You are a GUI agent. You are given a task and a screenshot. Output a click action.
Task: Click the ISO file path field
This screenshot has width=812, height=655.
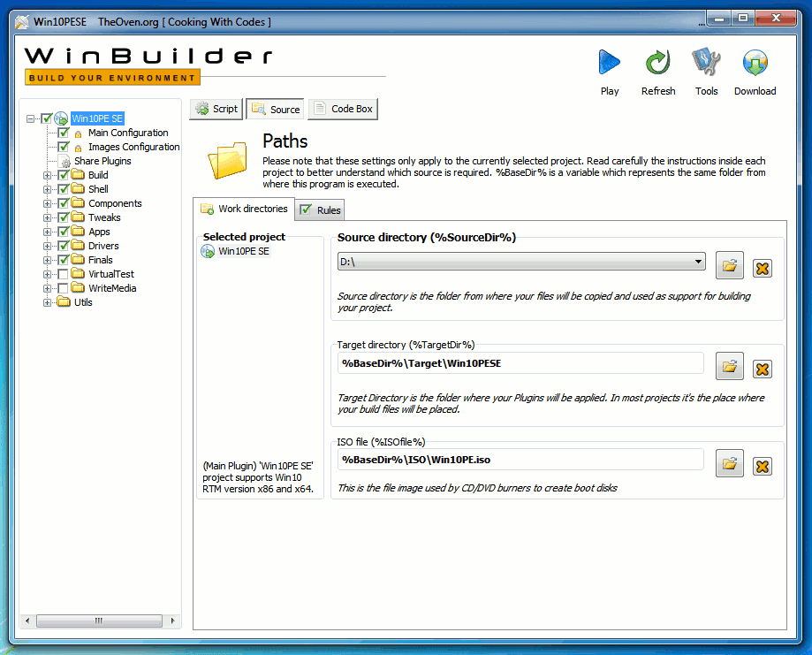pyautogui.click(x=520, y=460)
